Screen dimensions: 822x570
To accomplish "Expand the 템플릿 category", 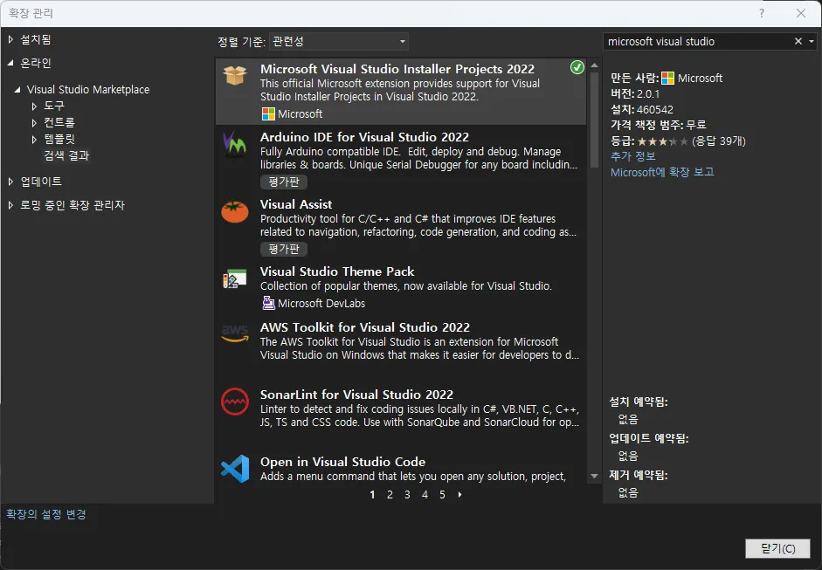I will click(34, 140).
